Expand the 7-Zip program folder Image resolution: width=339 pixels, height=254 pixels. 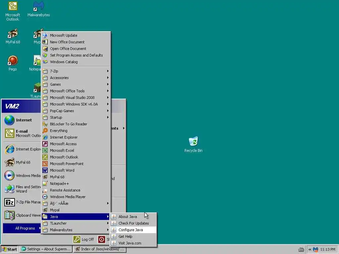pyautogui.click(x=76, y=71)
